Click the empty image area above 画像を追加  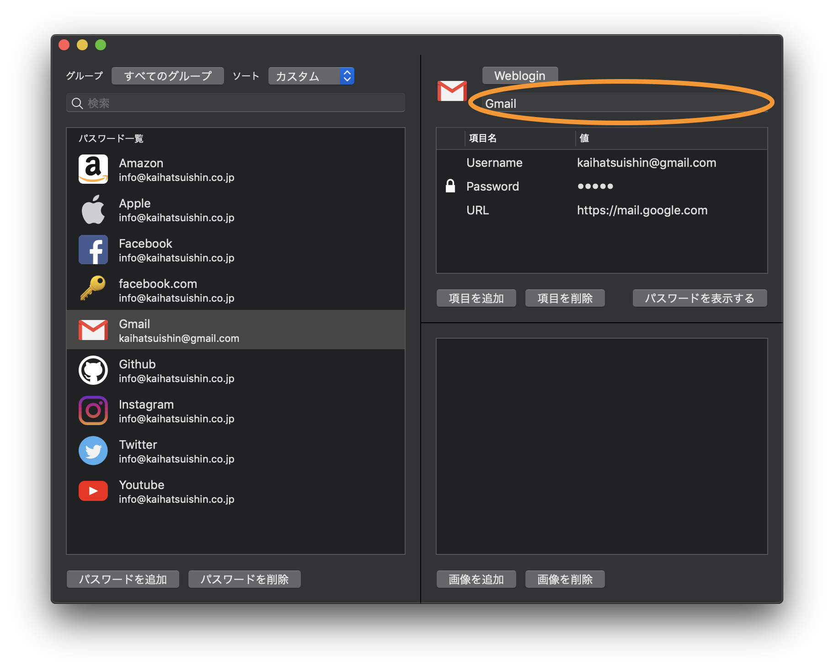coord(602,446)
